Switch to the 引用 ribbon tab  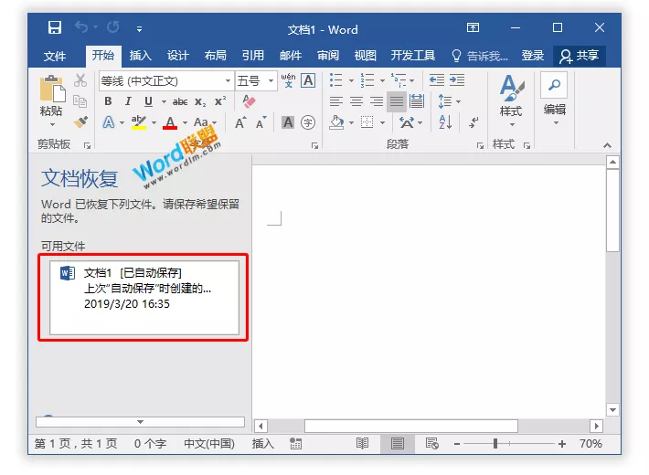tap(253, 56)
